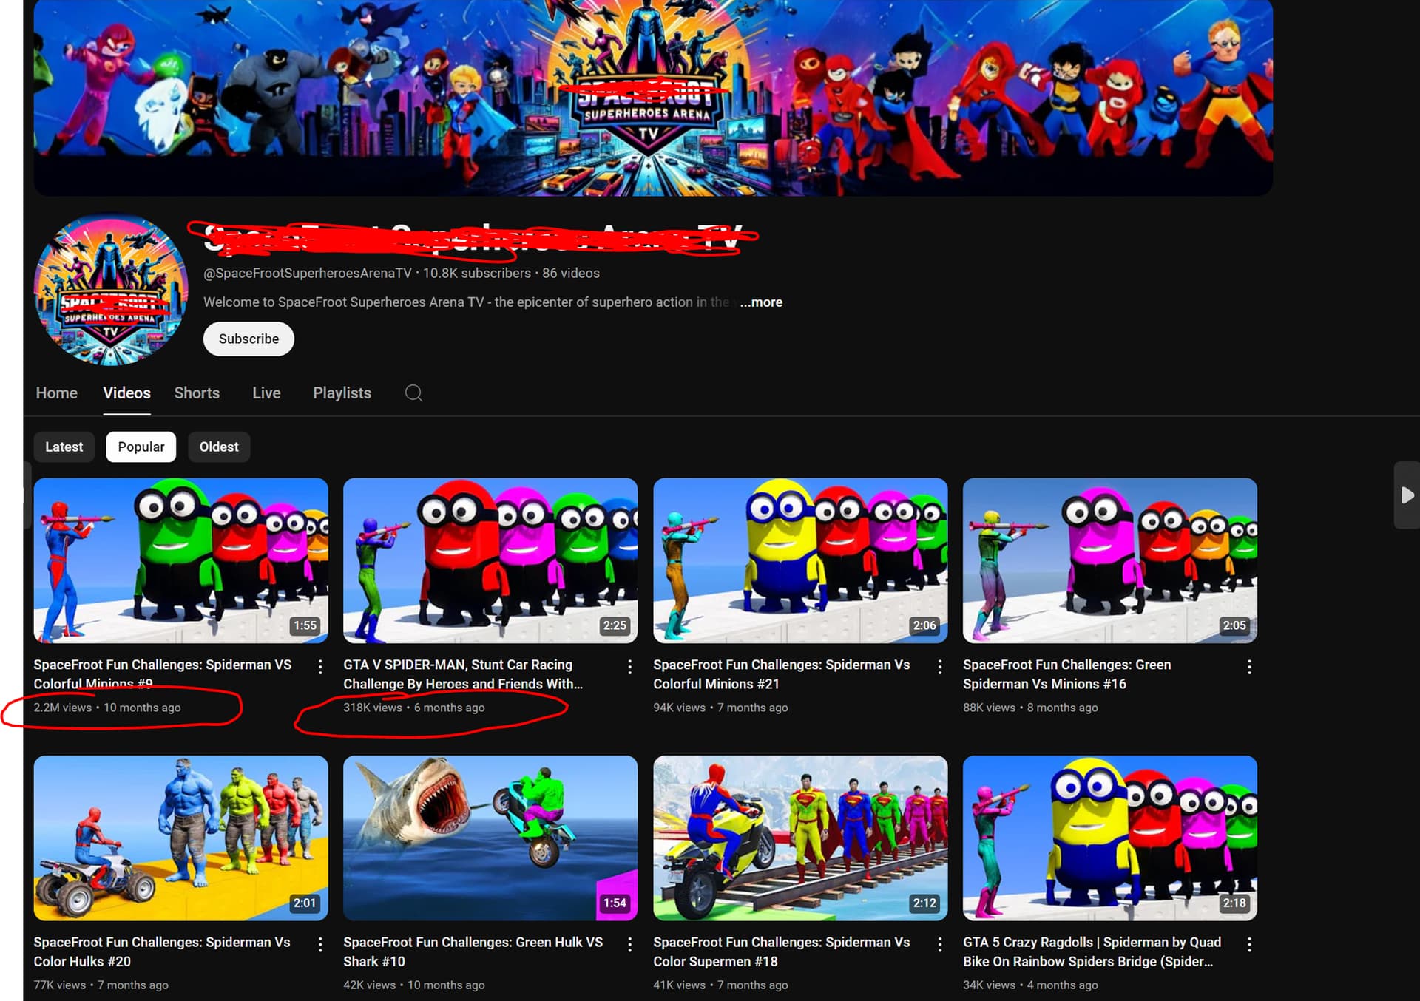Play the Green Hulk VS Shark thumbnail
1420x1001 pixels.
coord(490,837)
